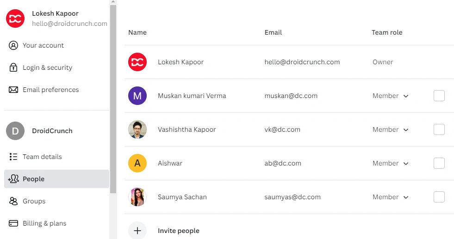Click Vashishtha Kapoor's profile photo
The height and width of the screenshot is (239, 454).
pyautogui.click(x=137, y=129)
